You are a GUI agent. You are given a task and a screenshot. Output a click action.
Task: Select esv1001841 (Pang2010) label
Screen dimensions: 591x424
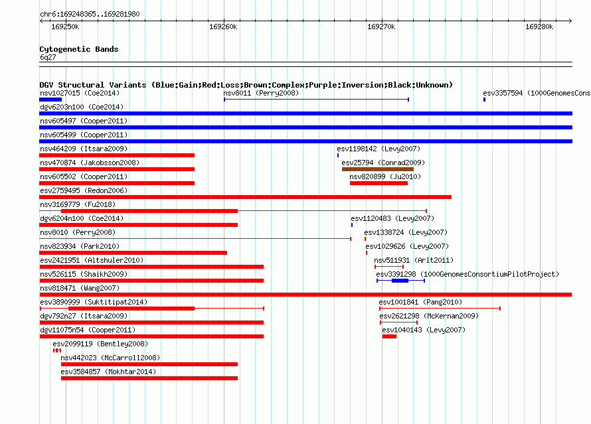point(420,302)
